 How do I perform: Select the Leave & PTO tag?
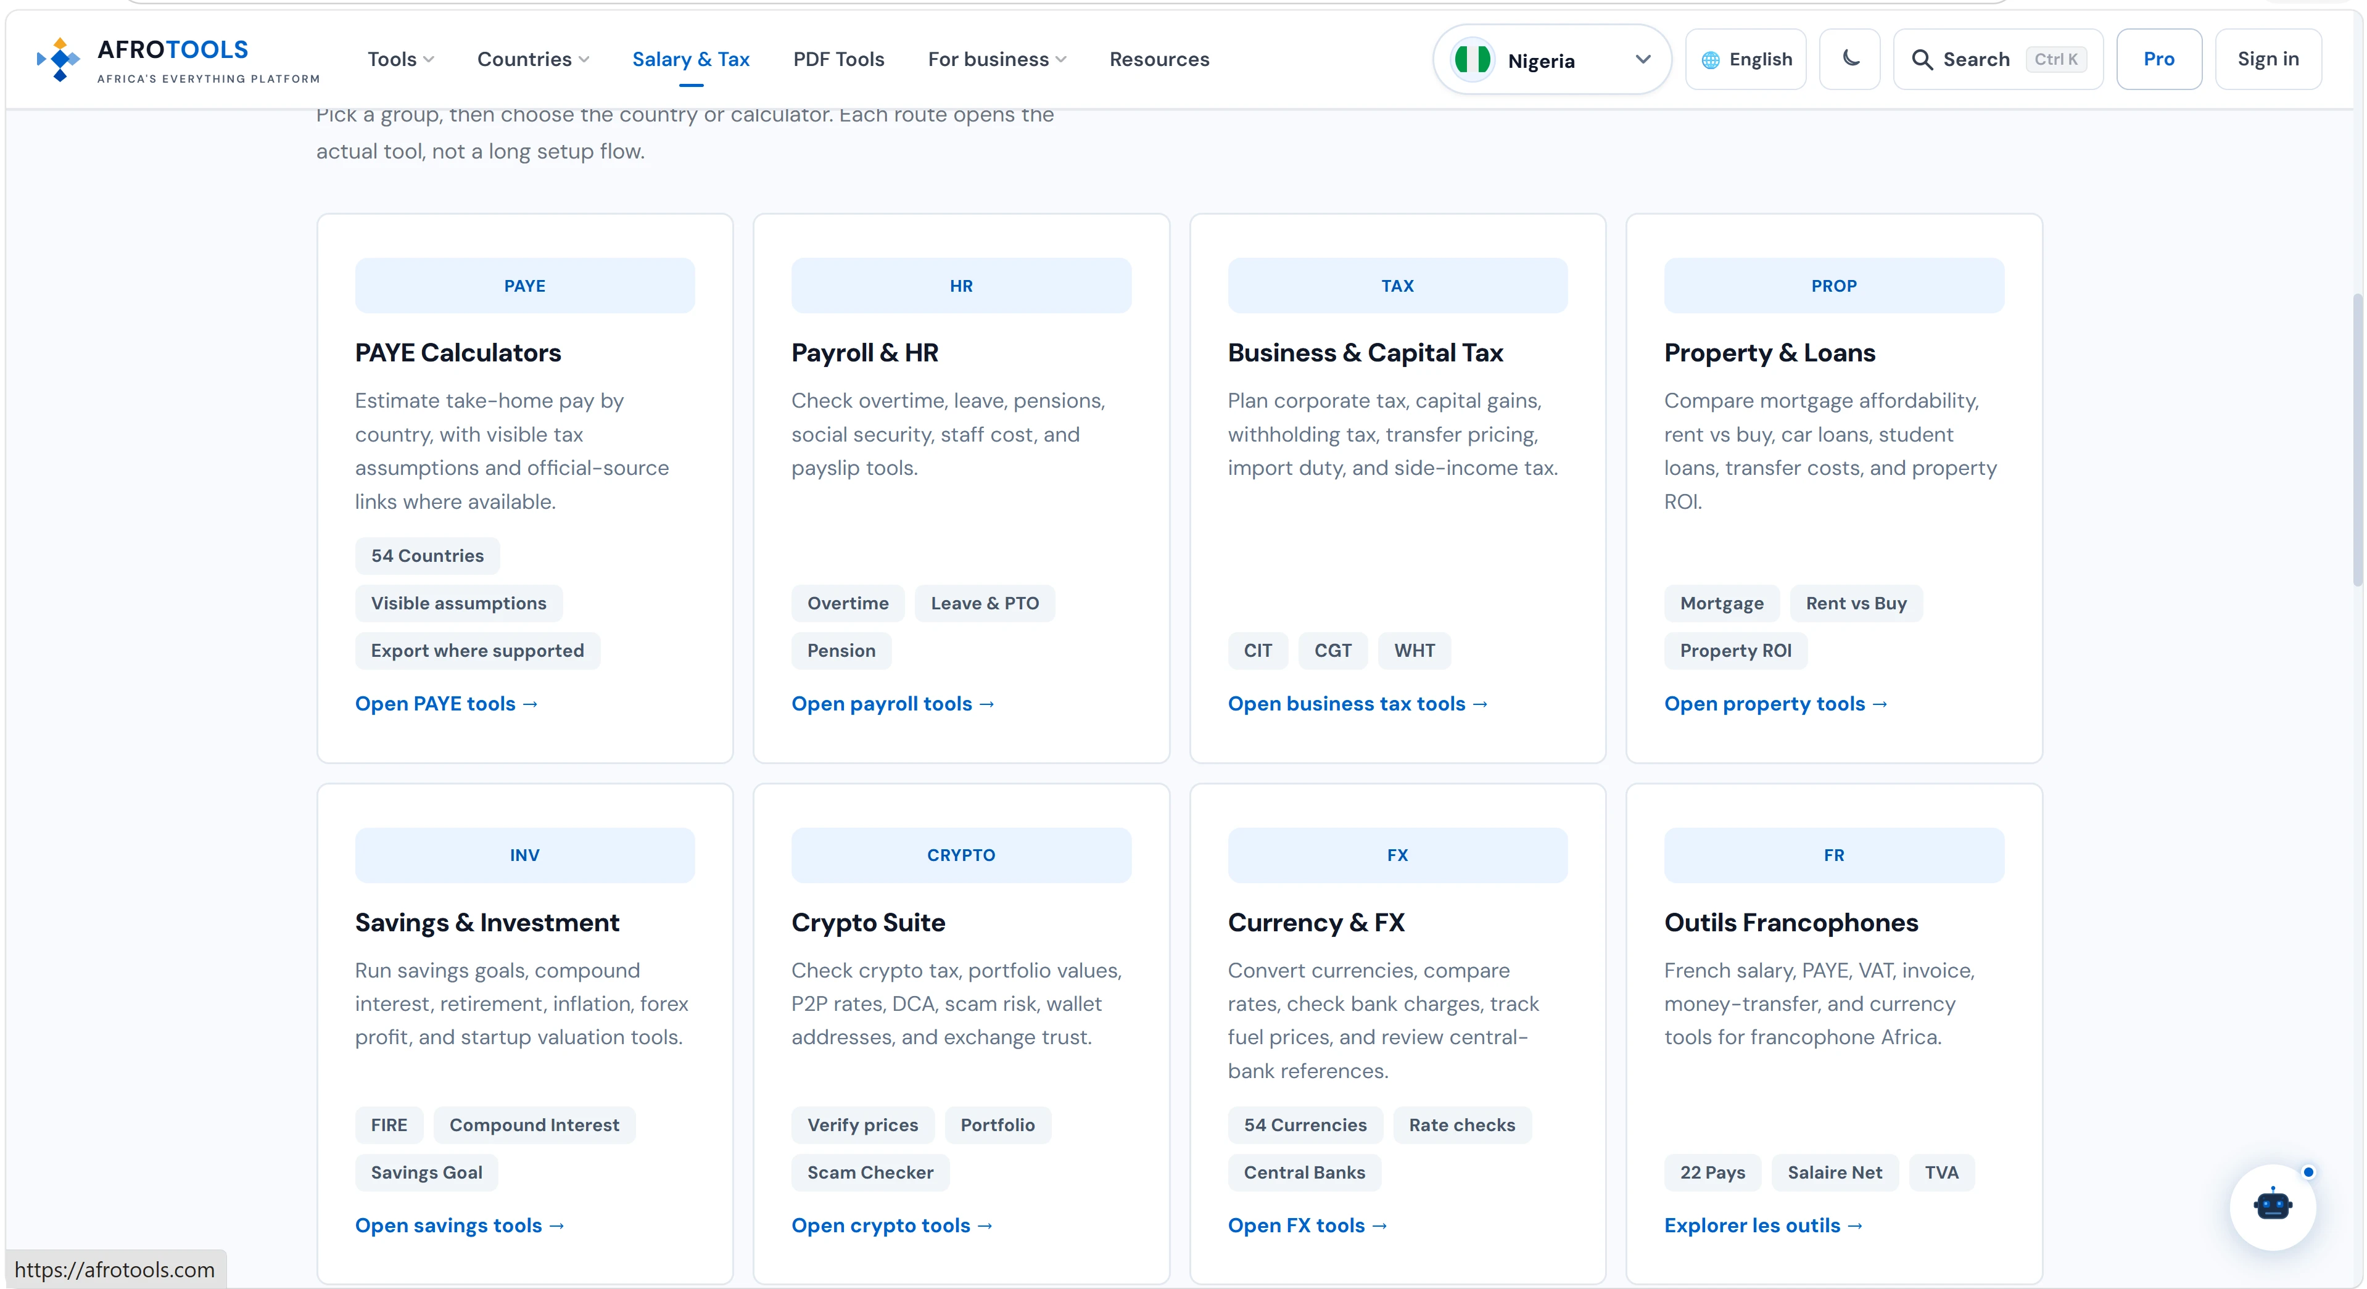(x=985, y=604)
